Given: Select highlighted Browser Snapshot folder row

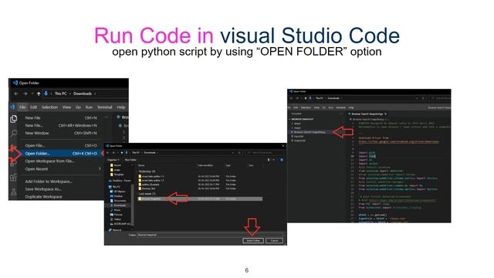Looking at the screenshot, I should click(x=200, y=199).
